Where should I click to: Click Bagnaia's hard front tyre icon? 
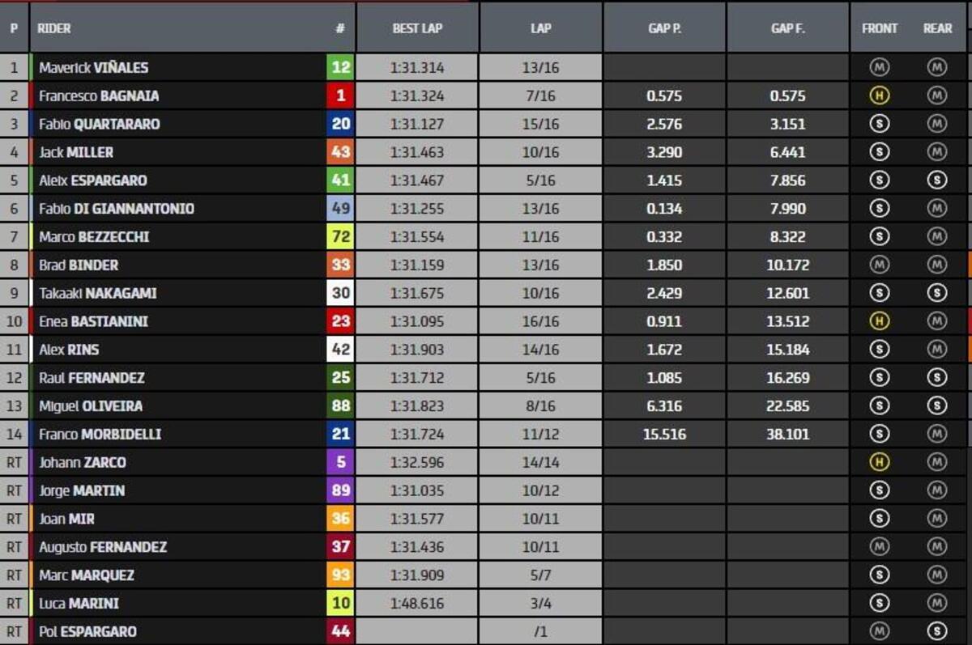[879, 95]
